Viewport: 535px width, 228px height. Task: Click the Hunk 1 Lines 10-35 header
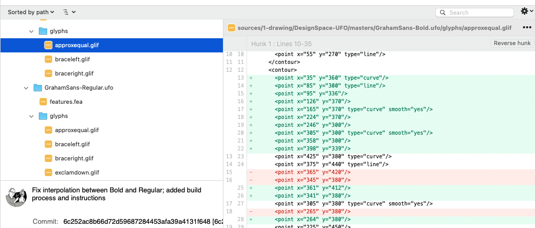click(x=281, y=44)
